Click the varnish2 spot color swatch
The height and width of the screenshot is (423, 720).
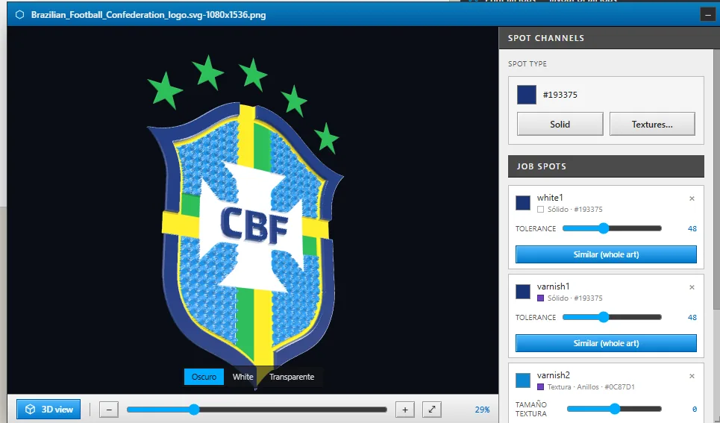(x=523, y=380)
